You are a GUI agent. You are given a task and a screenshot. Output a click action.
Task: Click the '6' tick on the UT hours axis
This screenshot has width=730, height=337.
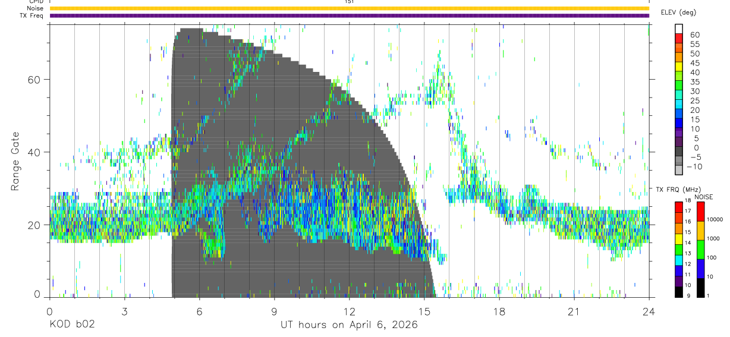pos(199,311)
